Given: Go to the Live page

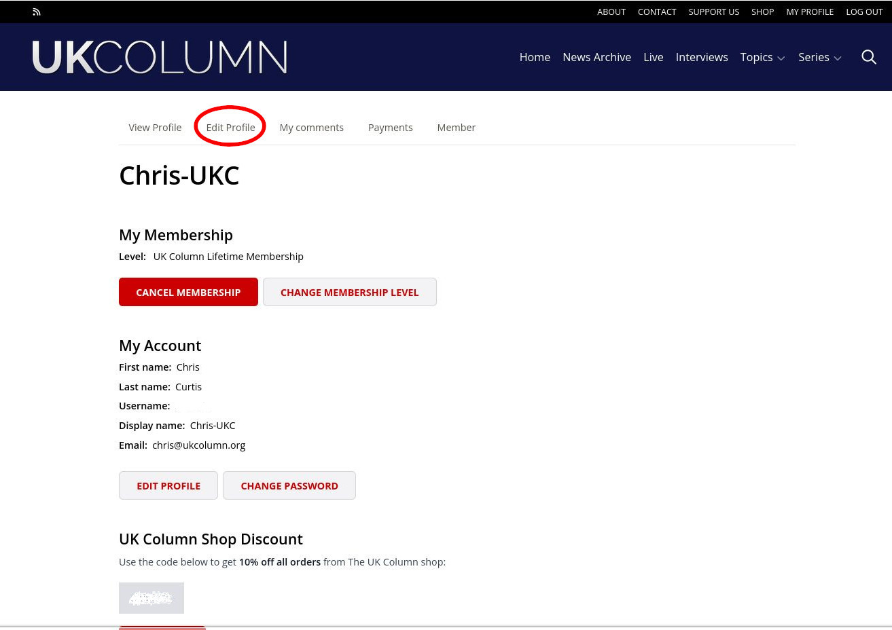Looking at the screenshot, I should tap(654, 57).
